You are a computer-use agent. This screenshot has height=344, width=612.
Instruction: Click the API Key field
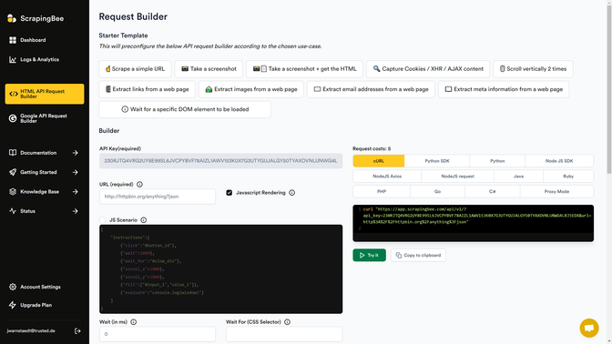221,161
